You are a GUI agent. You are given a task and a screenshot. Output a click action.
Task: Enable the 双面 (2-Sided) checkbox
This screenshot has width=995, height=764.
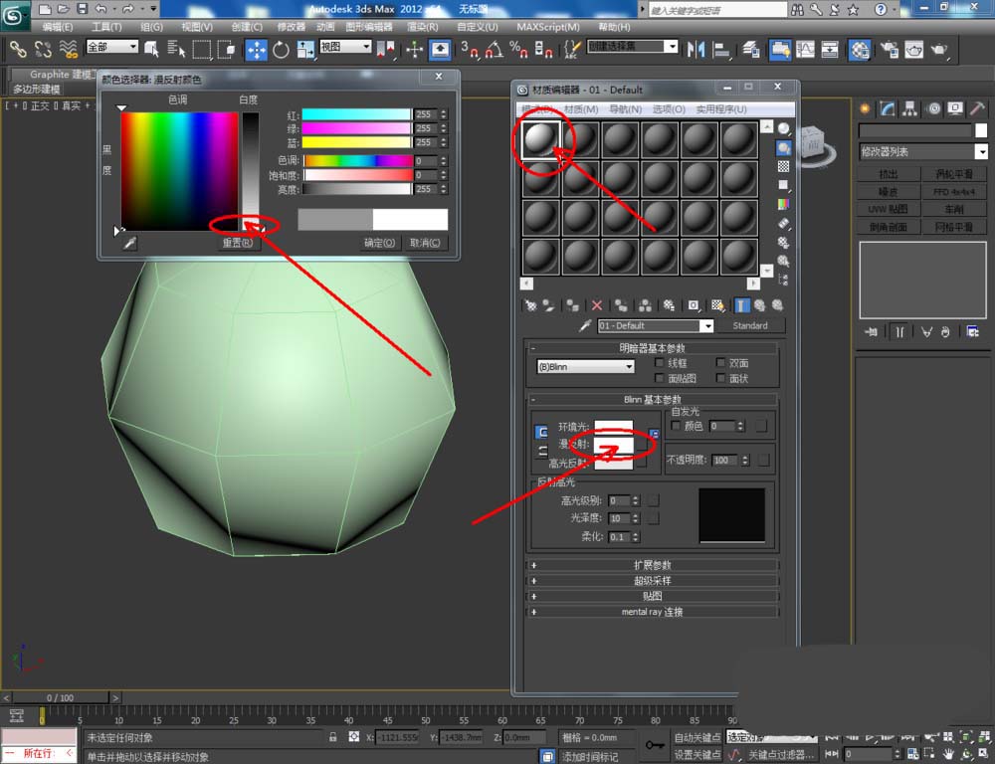pyautogui.click(x=720, y=363)
